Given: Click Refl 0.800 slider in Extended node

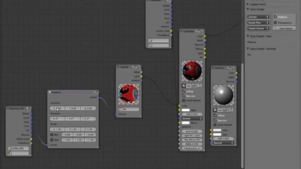Looking at the screenshot, I should (192, 114).
